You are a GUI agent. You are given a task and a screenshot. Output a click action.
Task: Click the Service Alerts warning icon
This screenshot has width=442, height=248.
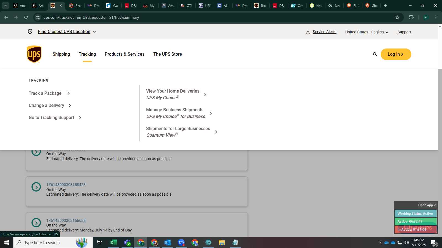point(308,32)
